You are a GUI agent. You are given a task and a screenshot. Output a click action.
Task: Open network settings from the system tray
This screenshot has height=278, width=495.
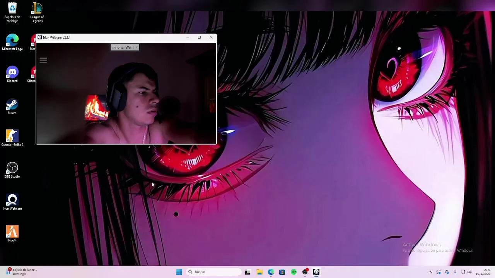coord(463,272)
